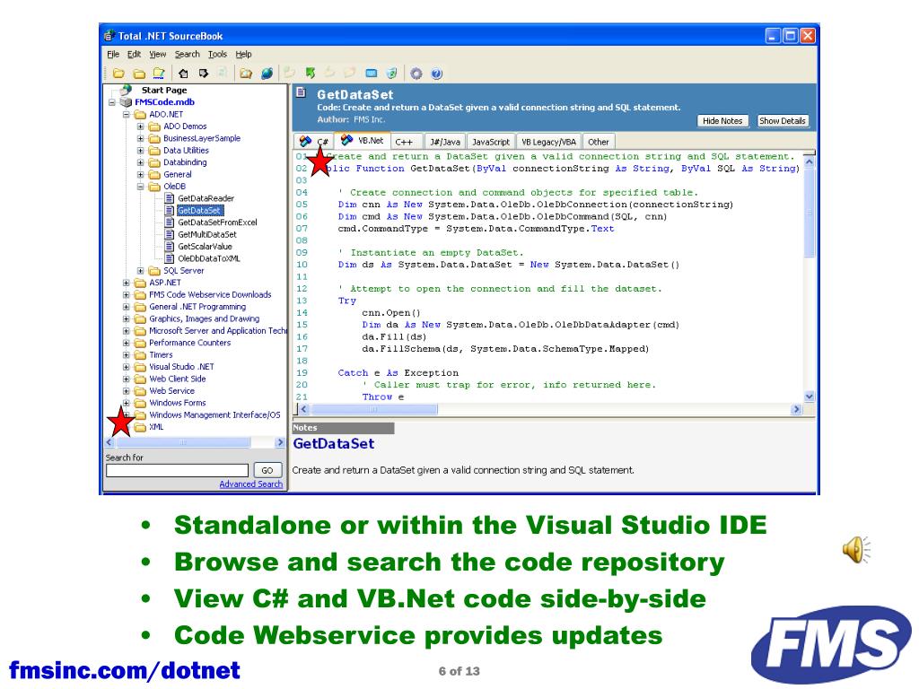Click the Search for input field
919x689 pixels.
(177, 470)
